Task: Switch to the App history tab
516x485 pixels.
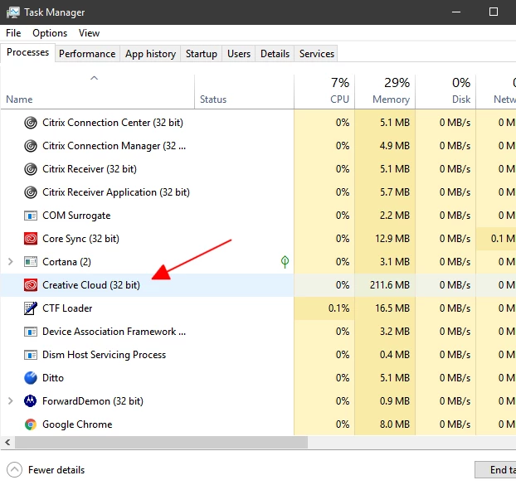Action: [150, 54]
